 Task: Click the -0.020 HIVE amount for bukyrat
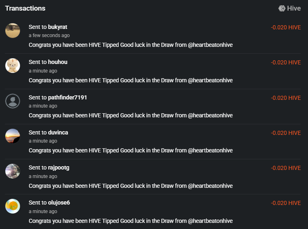pyautogui.click(x=286, y=27)
